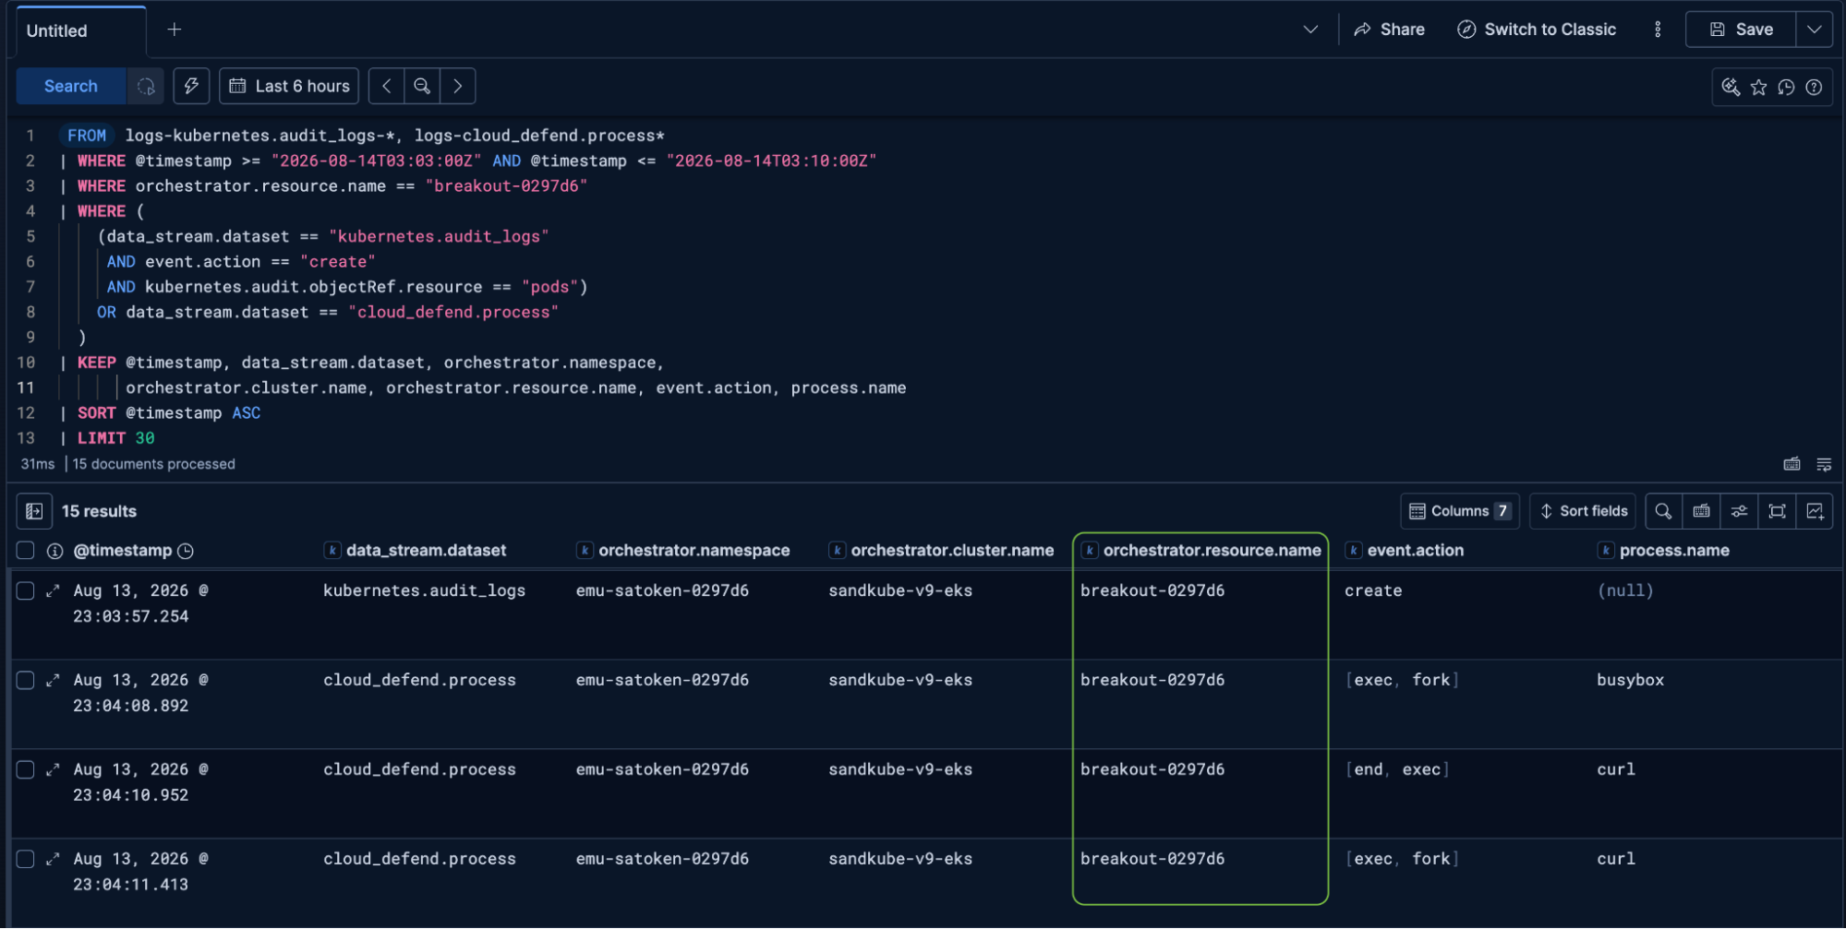Open the Columns 7 selector
The image size is (1846, 929).
[x=1459, y=511]
